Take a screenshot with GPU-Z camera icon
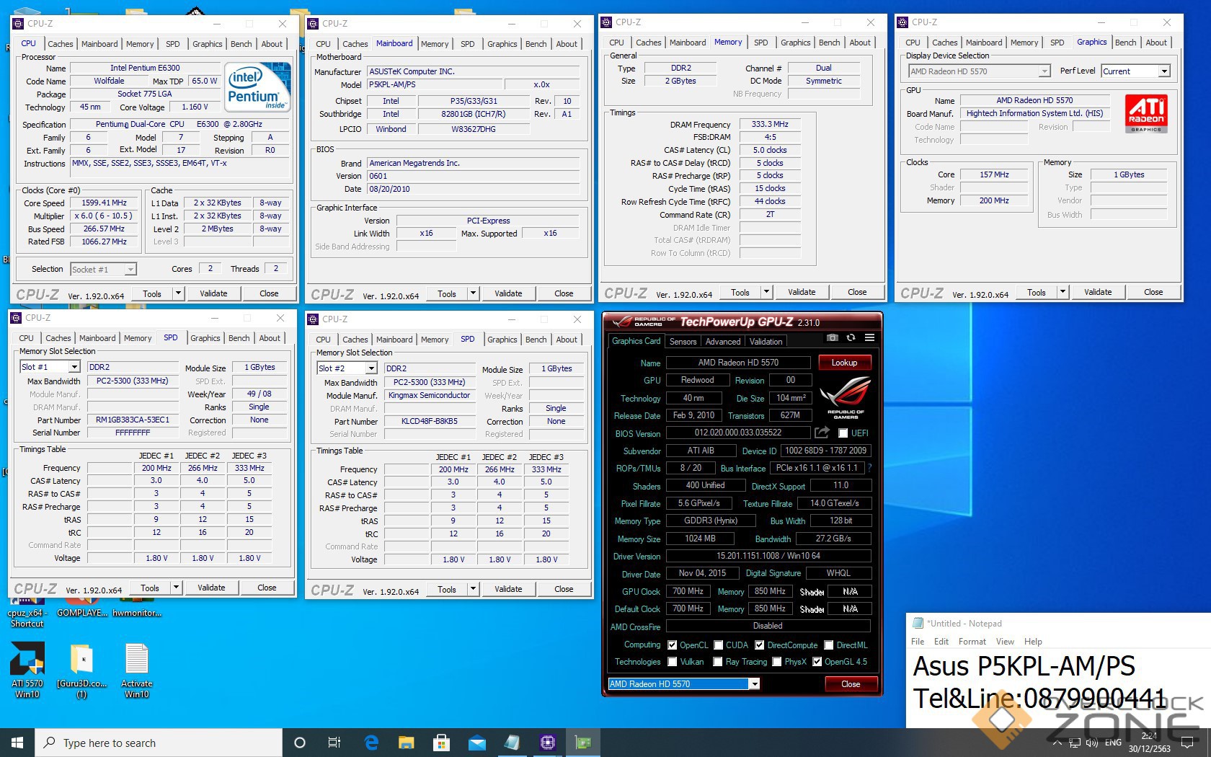This screenshot has width=1211, height=757. pyautogui.click(x=832, y=337)
